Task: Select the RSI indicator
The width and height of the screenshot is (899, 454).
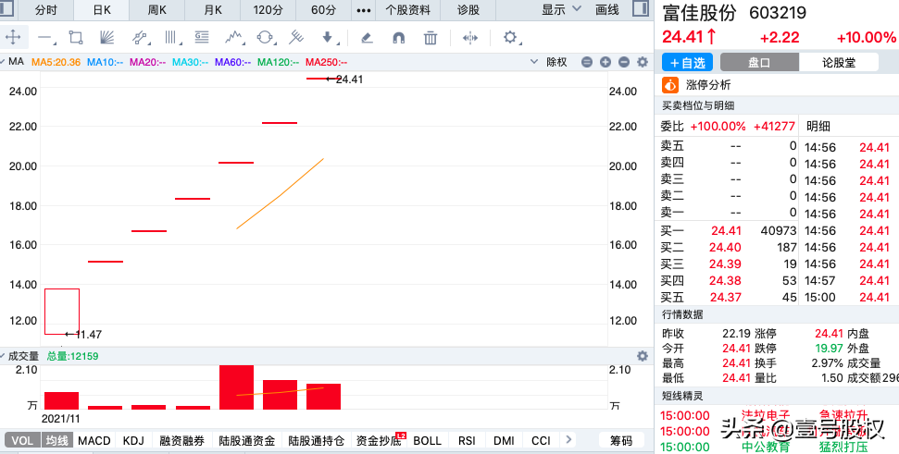Action: pyautogui.click(x=467, y=440)
